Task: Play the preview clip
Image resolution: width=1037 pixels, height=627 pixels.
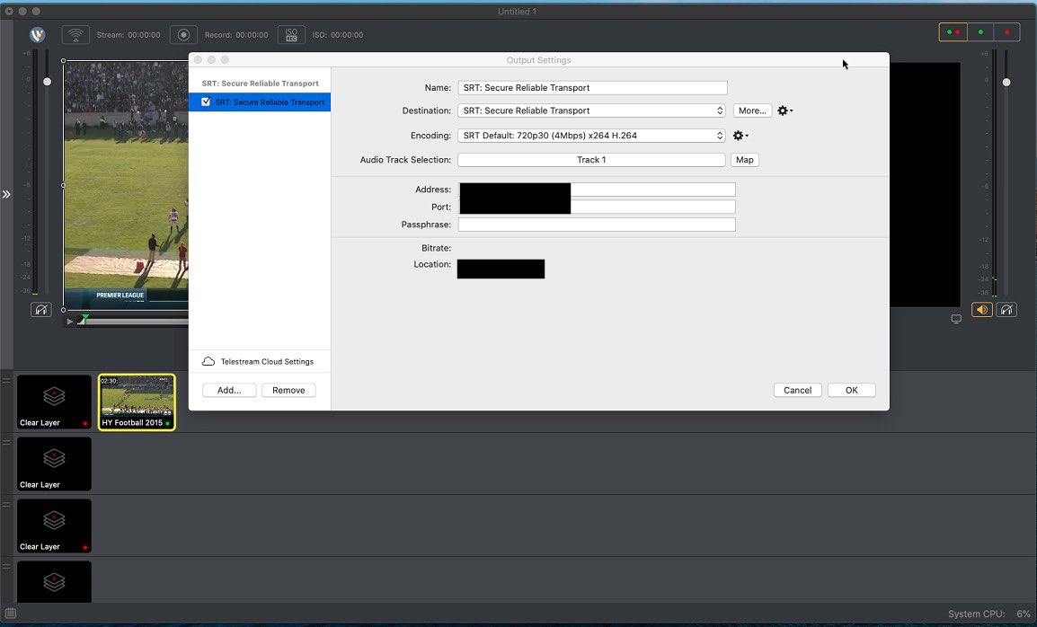Action: [x=69, y=322]
